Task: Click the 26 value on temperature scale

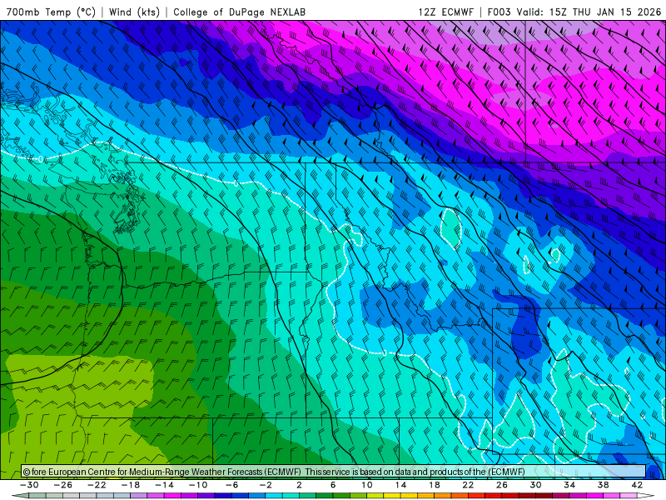Action: click(502, 485)
